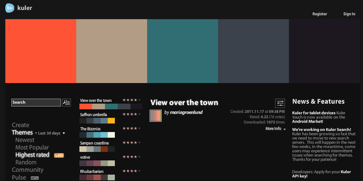363x181 pixels.
Task: Select The Bizzniss theme
Action: [90, 129]
